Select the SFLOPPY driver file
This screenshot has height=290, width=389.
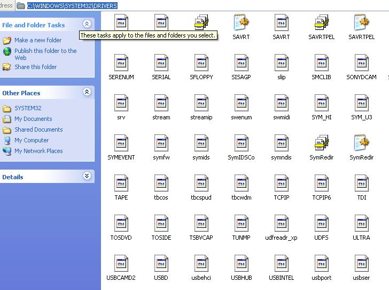click(201, 63)
